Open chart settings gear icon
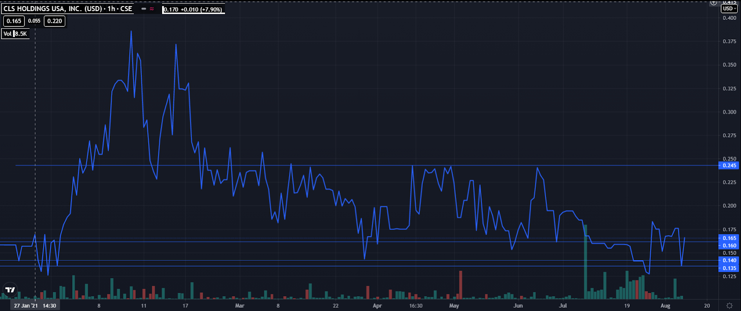Image resolution: width=741 pixels, height=311 pixels. (729, 305)
